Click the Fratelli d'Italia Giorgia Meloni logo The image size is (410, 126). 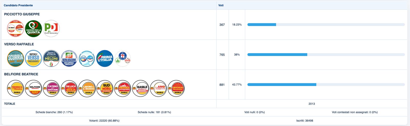point(51,59)
